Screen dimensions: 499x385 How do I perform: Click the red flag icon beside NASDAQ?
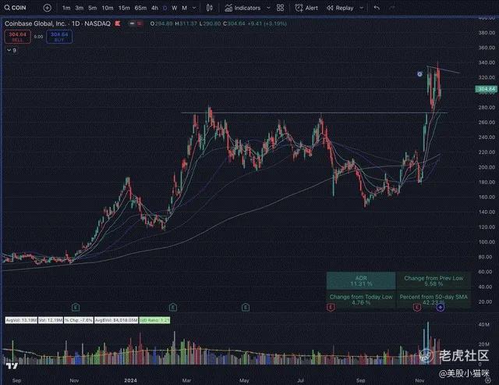[x=118, y=23]
